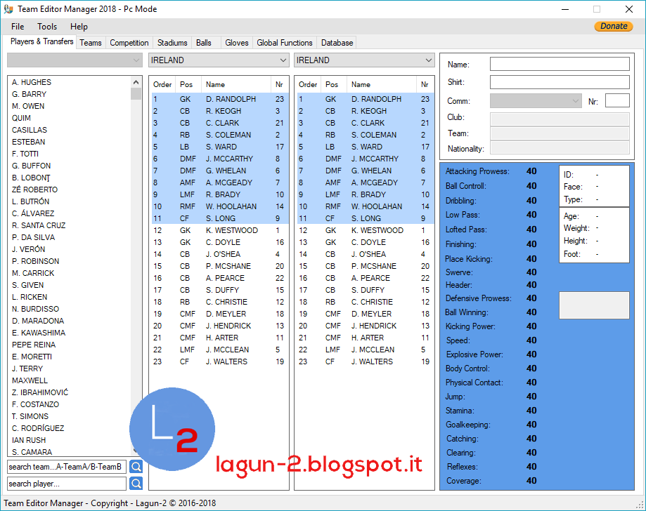The image size is (646, 511).
Task: Select A. HUGHES in the player list
Action: [32, 82]
